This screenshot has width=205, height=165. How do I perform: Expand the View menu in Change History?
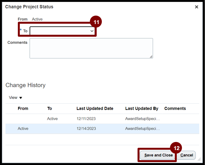[x=16, y=97]
